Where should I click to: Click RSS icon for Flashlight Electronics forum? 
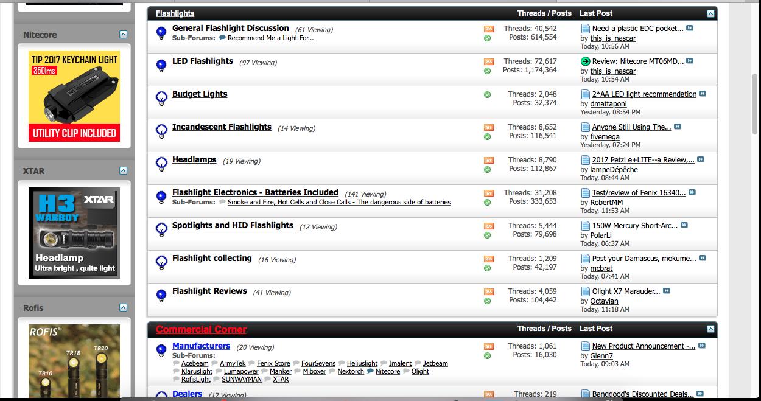488,193
